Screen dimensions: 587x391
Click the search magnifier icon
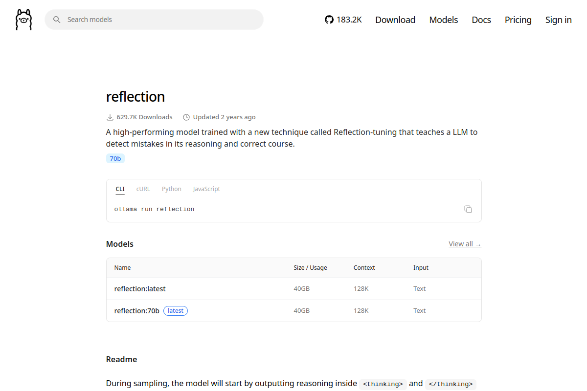pos(57,20)
